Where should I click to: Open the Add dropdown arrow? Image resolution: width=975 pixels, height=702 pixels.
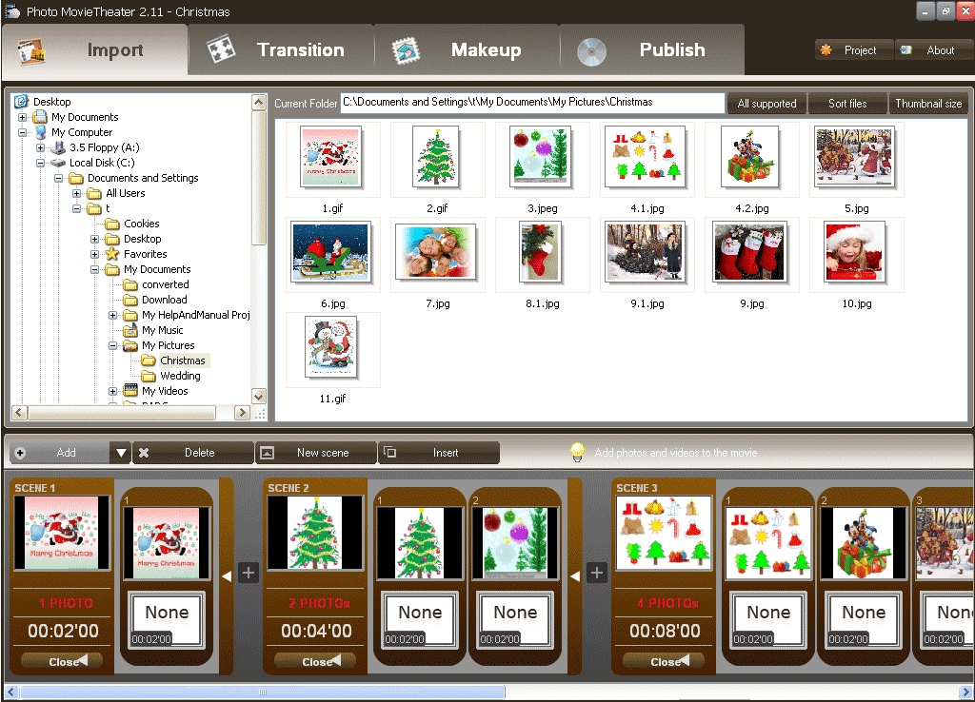tap(121, 453)
